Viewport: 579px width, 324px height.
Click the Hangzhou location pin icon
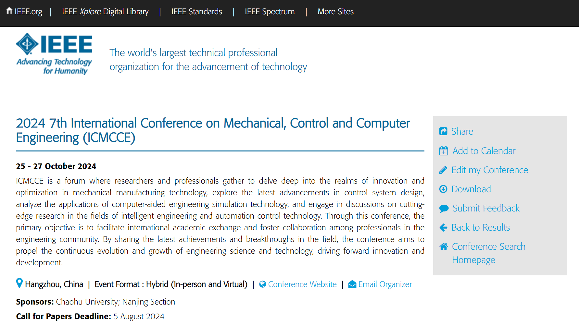(x=19, y=283)
